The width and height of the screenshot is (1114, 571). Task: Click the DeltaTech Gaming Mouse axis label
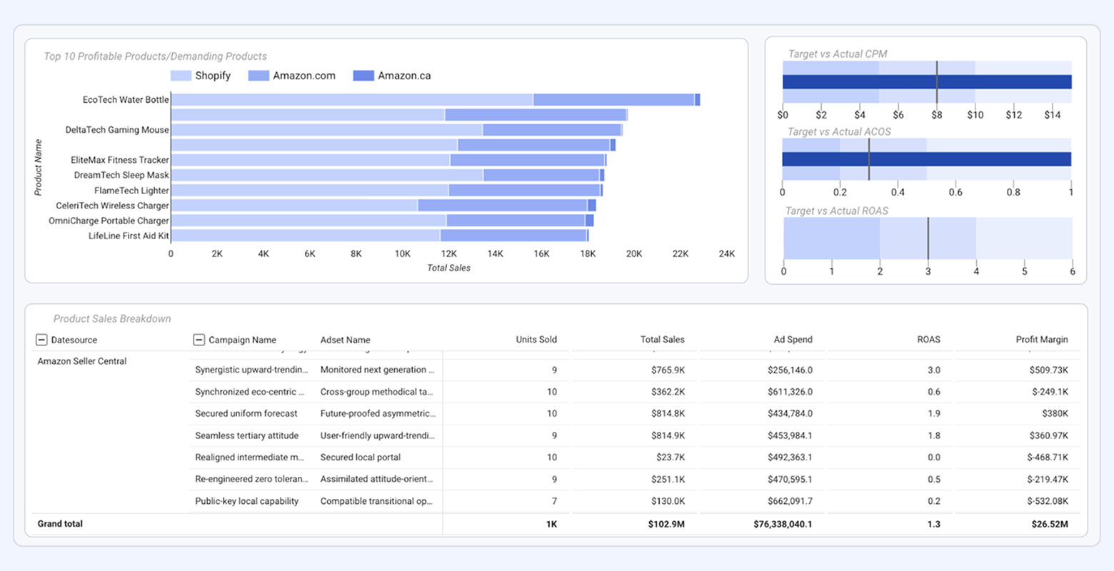[x=116, y=130]
